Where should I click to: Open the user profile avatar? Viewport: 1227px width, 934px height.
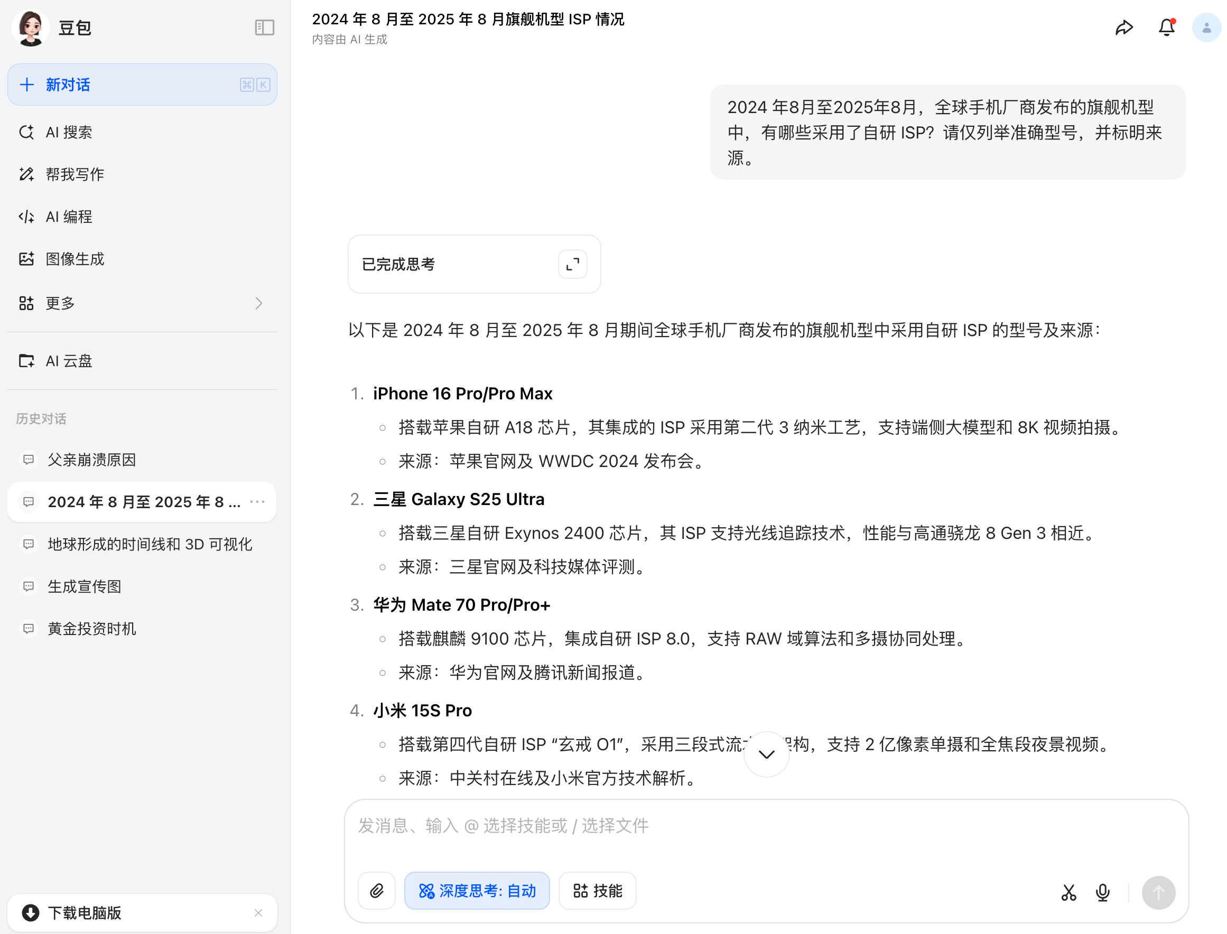[x=1206, y=28]
